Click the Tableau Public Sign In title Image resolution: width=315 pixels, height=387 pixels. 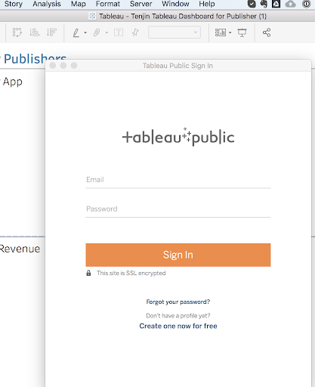coord(178,66)
